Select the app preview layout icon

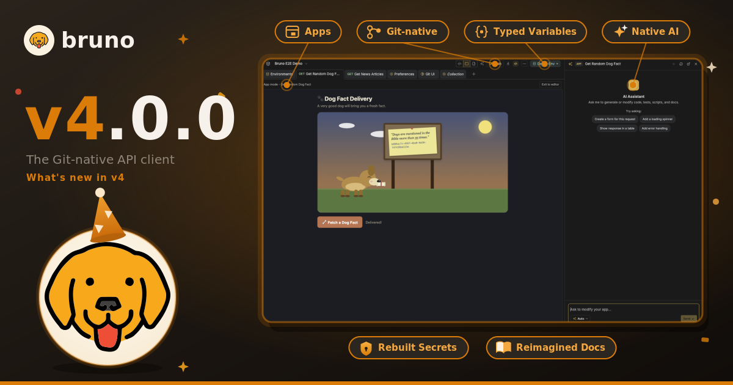[x=467, y=64]
